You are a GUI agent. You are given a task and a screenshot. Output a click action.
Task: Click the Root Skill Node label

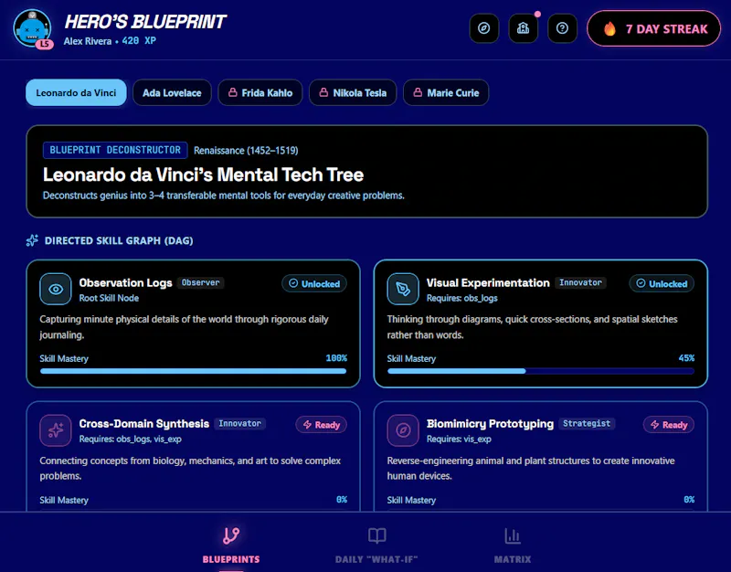point(109,298)
